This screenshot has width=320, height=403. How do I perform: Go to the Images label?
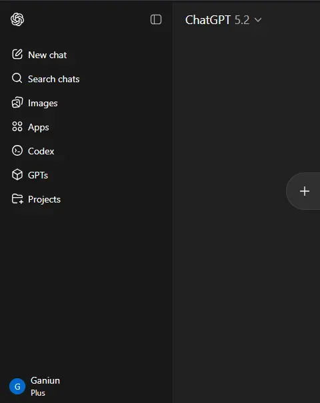coord(43,104)
